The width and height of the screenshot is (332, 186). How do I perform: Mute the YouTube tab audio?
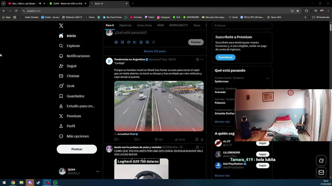click(x=40, y=4)
